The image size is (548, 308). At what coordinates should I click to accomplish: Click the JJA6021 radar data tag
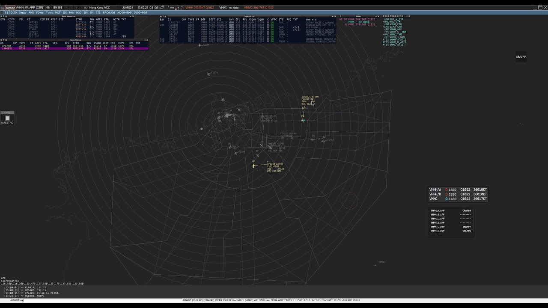point(310,100)
